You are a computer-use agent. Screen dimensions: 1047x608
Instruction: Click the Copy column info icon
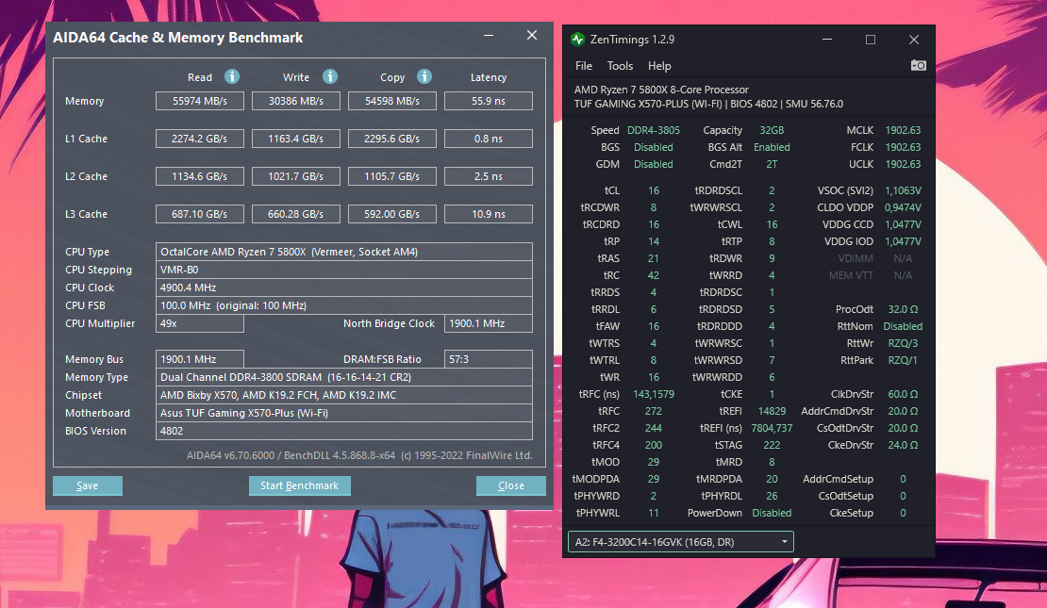pyautogui.click(x=424, y=76)
